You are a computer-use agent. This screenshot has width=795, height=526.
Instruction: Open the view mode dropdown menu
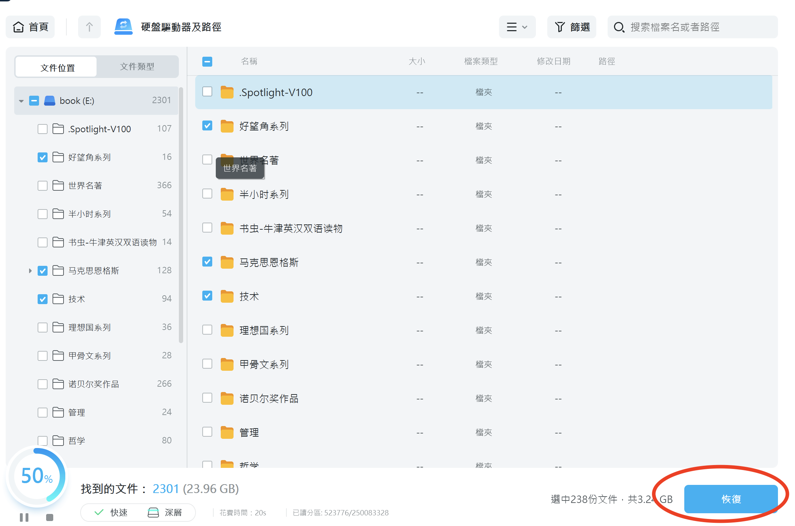517,27
